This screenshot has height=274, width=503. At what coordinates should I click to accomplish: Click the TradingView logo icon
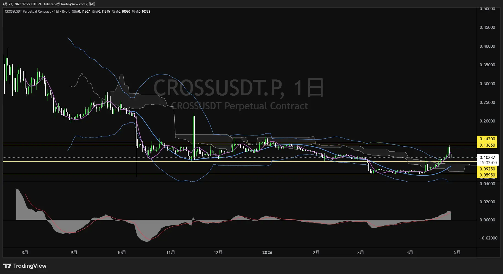(x=7, y=266)
